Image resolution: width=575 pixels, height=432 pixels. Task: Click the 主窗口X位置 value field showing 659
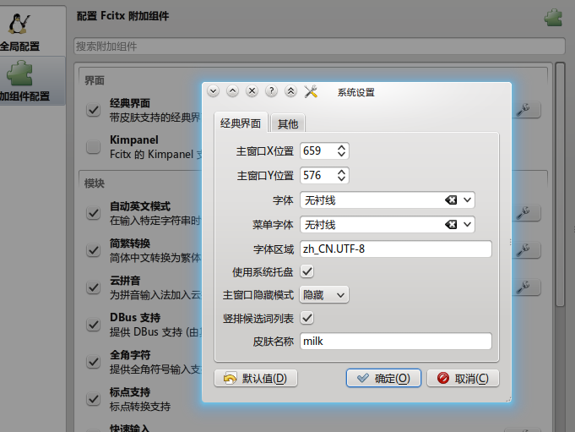pos(317,150)
